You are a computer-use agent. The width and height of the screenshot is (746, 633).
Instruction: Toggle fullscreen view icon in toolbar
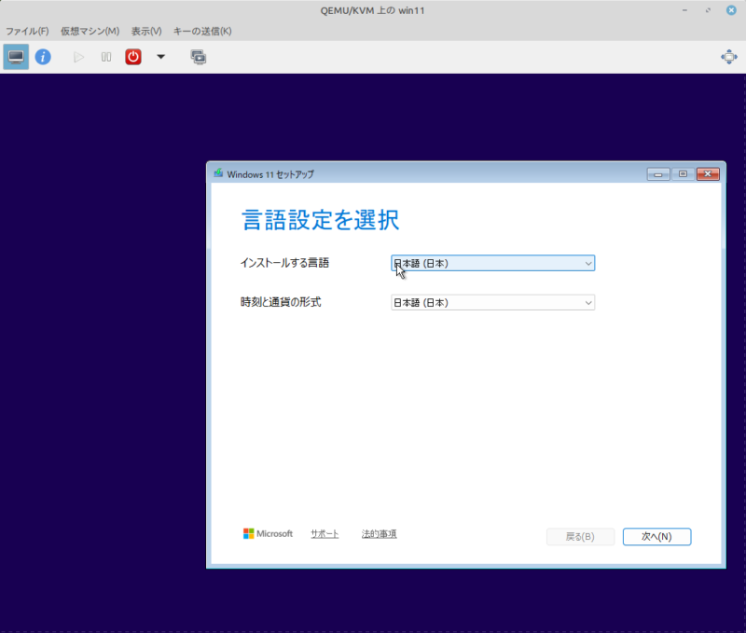728,57
